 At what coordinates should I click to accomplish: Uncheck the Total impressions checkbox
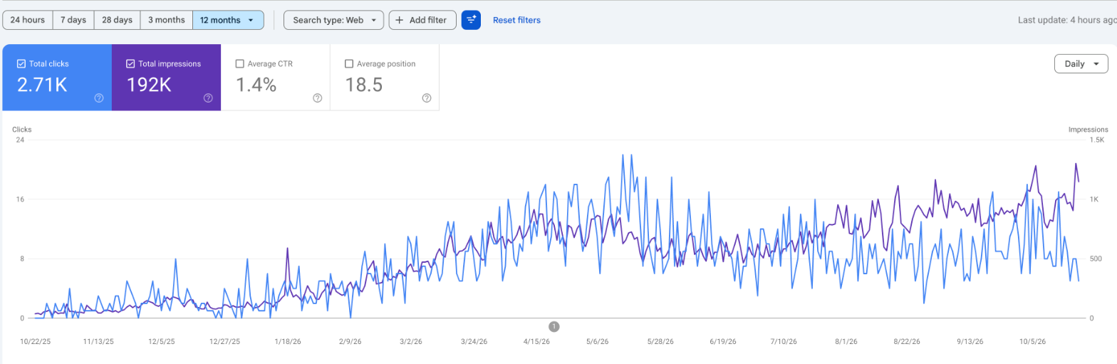130,63
